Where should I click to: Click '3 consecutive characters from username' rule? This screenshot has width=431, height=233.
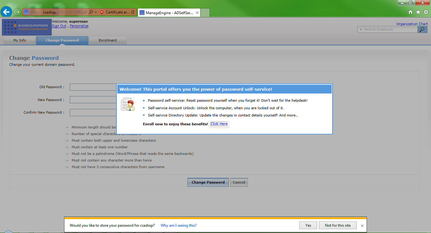118,167
